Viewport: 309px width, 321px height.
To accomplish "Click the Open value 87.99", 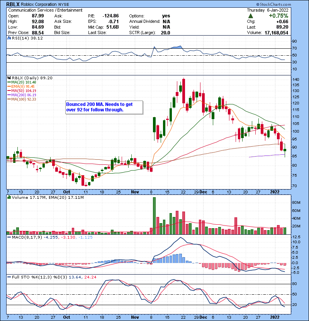I will click(38, 16).
